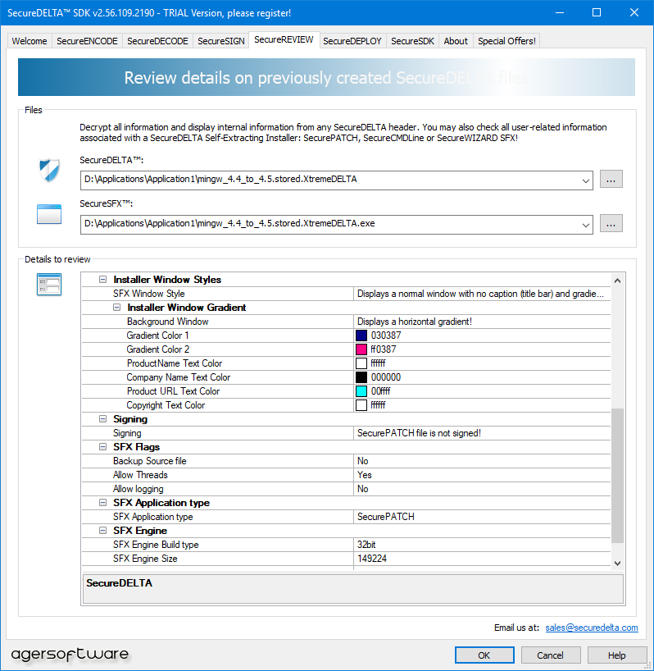This screenshot has width=654, height=671.
Task: Open the sales@securedelta.com email link
Action: pos(592,628)
